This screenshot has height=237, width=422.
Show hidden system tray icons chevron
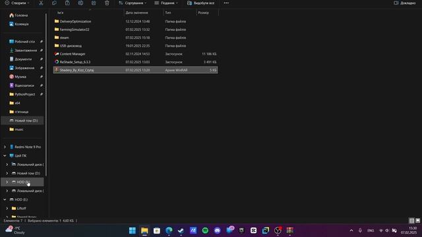[351, 230]
